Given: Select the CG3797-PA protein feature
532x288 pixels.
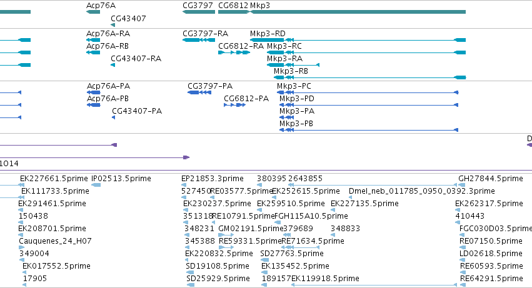Looking at the screenshot, I should coord(199,92).
